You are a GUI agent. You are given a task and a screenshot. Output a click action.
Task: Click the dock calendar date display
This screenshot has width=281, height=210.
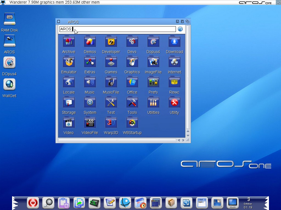(x=248, y=203)
